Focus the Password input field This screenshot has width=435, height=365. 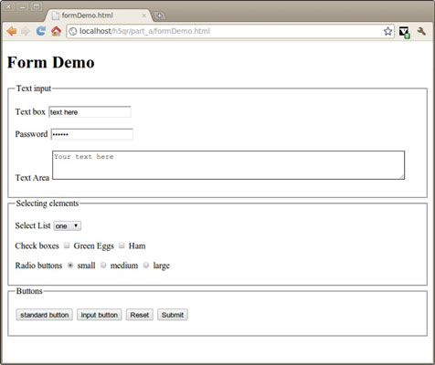[x=92, y=134]
